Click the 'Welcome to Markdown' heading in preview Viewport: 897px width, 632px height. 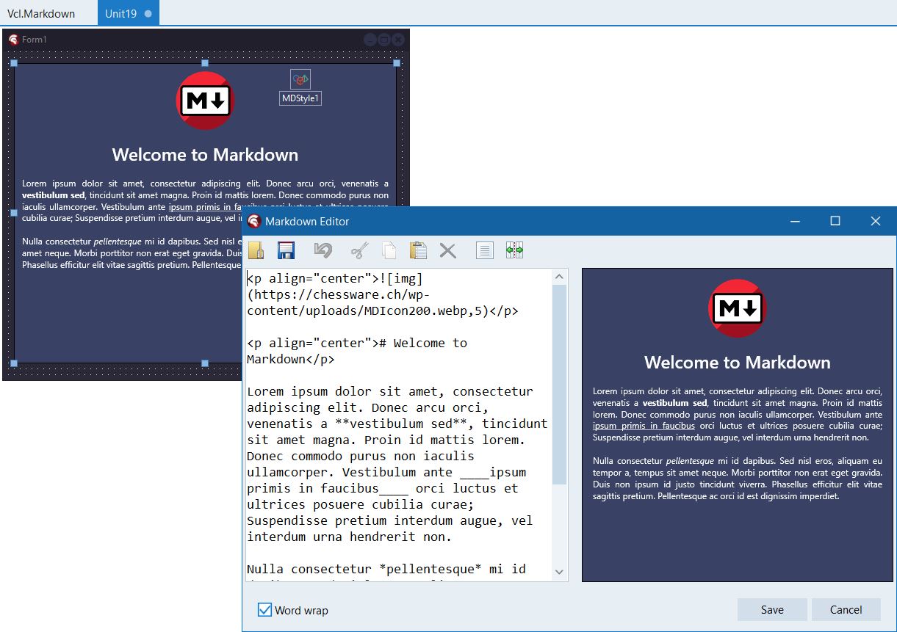pyautogui.click(x=738, y=363)
